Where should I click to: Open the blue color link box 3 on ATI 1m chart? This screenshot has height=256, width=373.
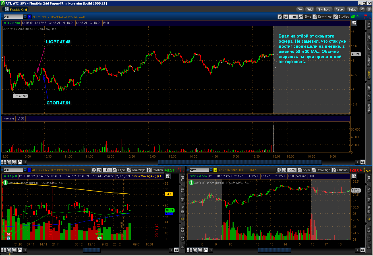tap(29, 17)
